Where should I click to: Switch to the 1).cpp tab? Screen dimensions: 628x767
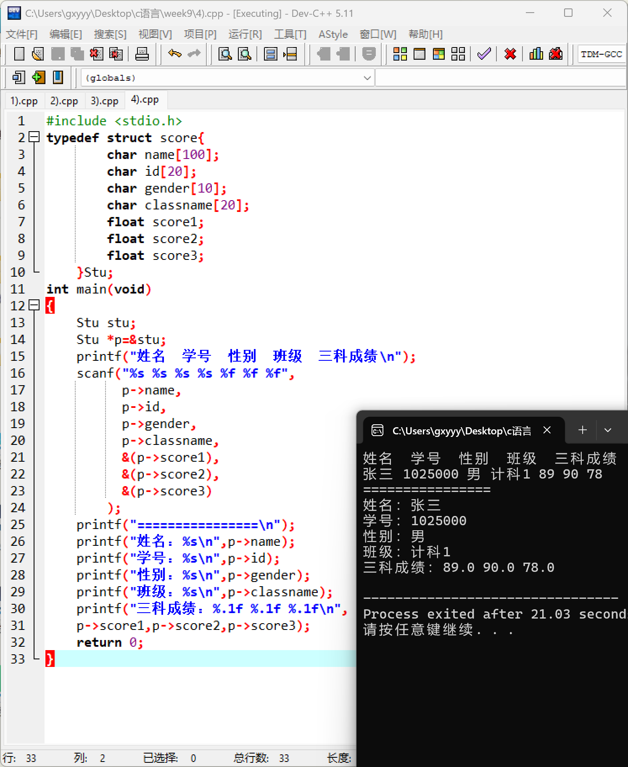coord(24,101)
